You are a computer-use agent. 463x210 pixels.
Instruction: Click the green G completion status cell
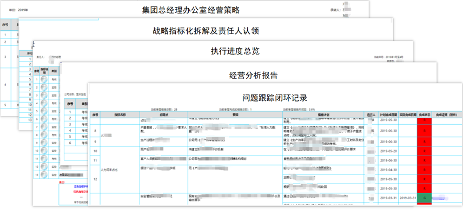pos(424,198)
